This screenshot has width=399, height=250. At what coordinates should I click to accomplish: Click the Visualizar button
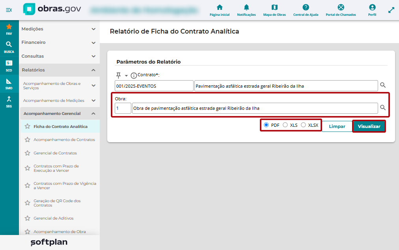click(x=369, y=126)
